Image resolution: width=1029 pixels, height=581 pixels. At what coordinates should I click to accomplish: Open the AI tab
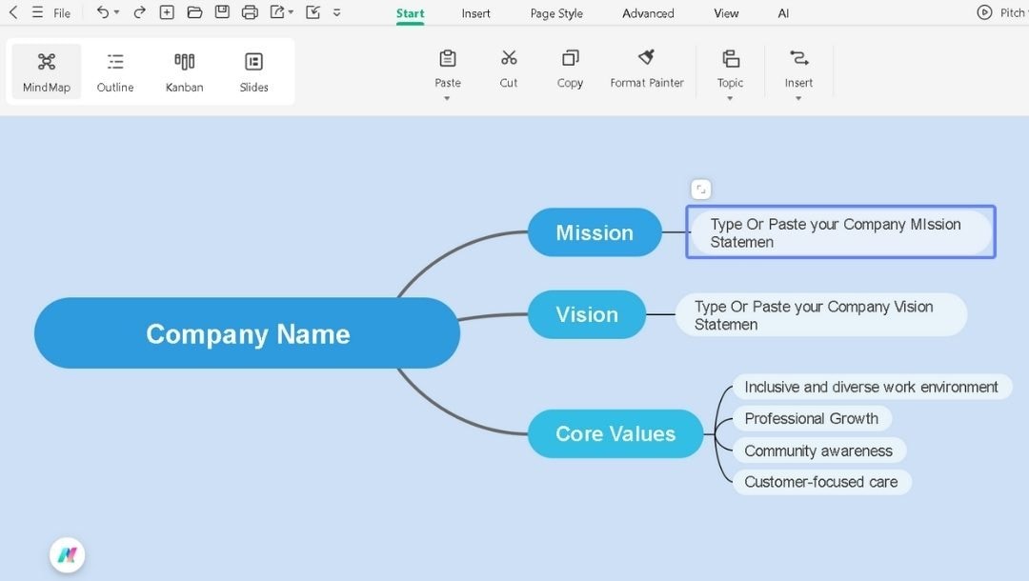783,12
